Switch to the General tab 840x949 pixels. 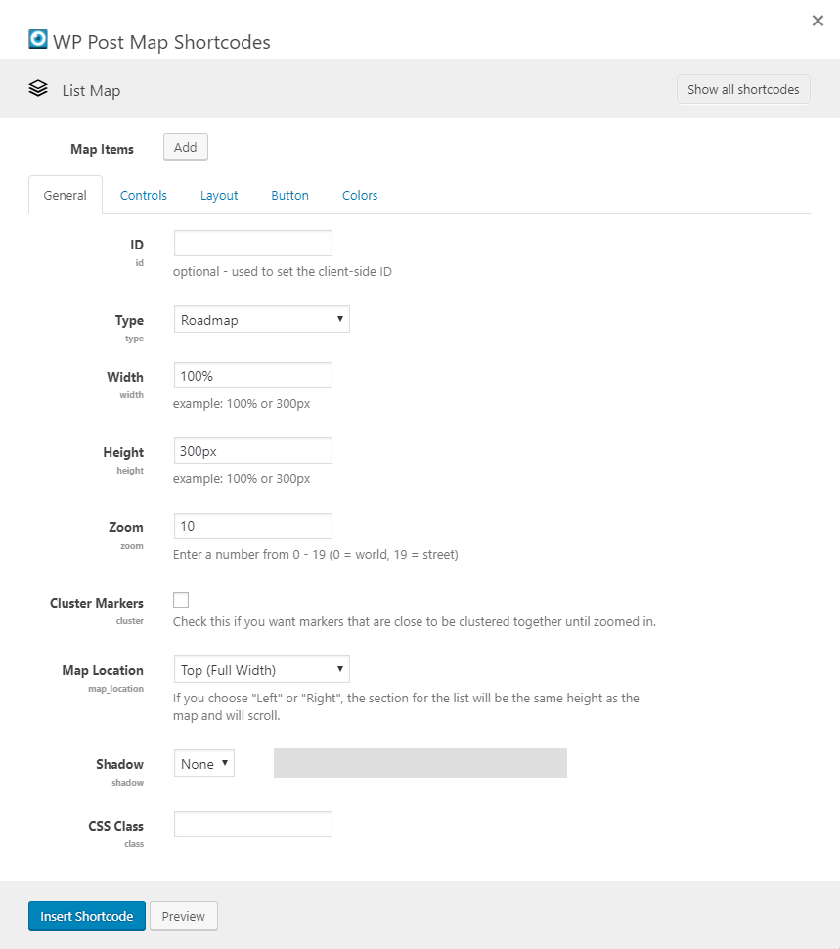pyautogui.click(x=66, y=195)
